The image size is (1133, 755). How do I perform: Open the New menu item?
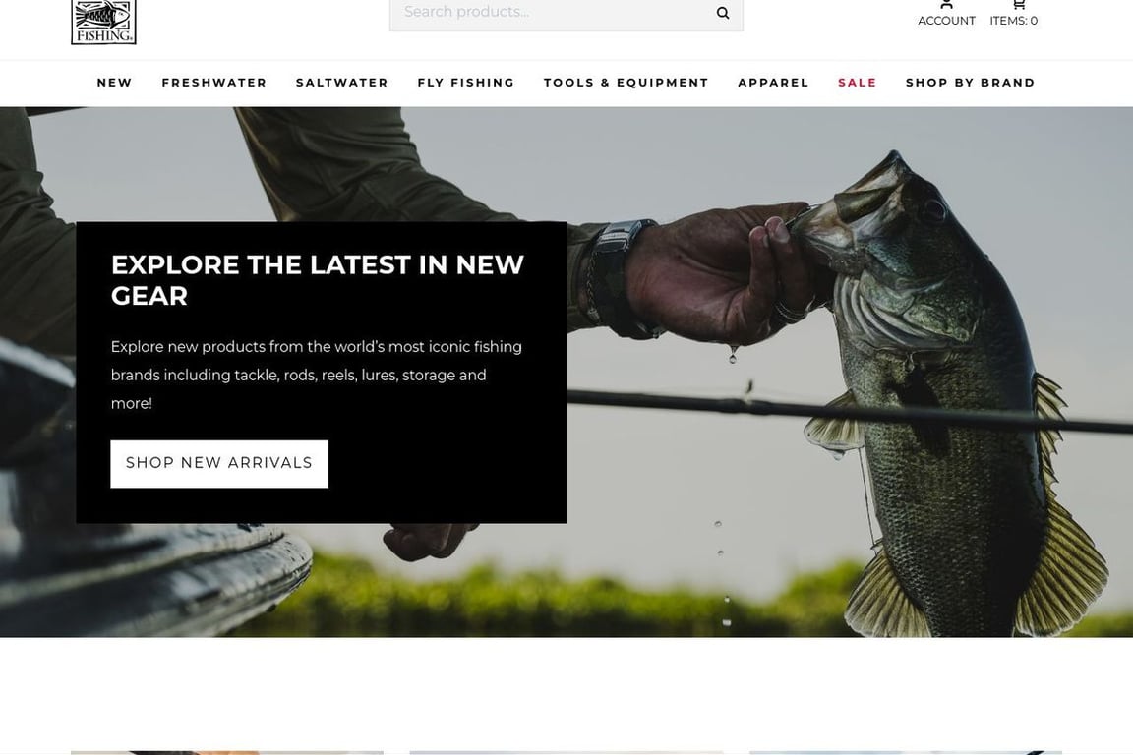point(115,83)
